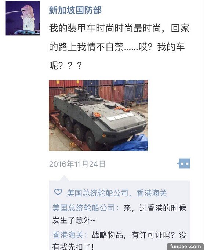This screenshot has height=250, width=211.
Task: Click the date 2016年11月24日
Action: coord(77,164)
